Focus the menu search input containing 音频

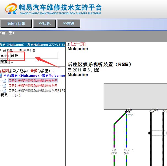coord(34,55)
